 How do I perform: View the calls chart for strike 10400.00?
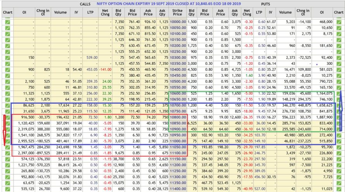click(x=7, y=69)
